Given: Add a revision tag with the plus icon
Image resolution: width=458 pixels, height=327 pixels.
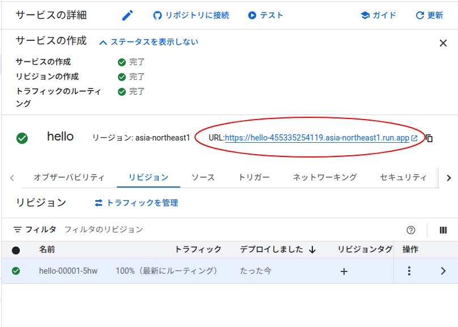Looking at the screenshot, I should point(343,271).
